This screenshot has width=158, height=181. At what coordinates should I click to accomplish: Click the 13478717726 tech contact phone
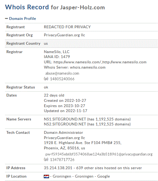pyautogui.click(x=62, y=160)
